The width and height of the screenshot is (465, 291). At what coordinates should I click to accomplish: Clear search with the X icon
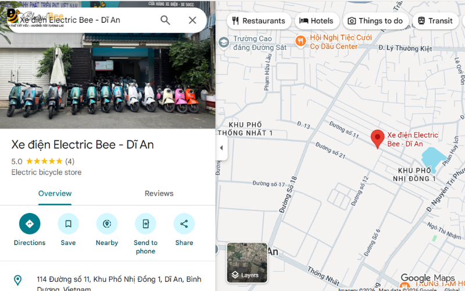pos(192,20)
